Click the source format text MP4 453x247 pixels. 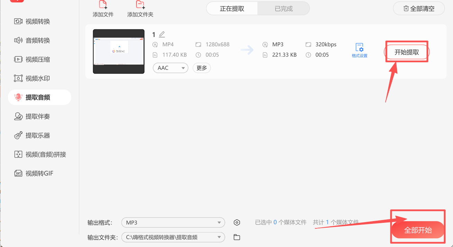coord(168,44)
